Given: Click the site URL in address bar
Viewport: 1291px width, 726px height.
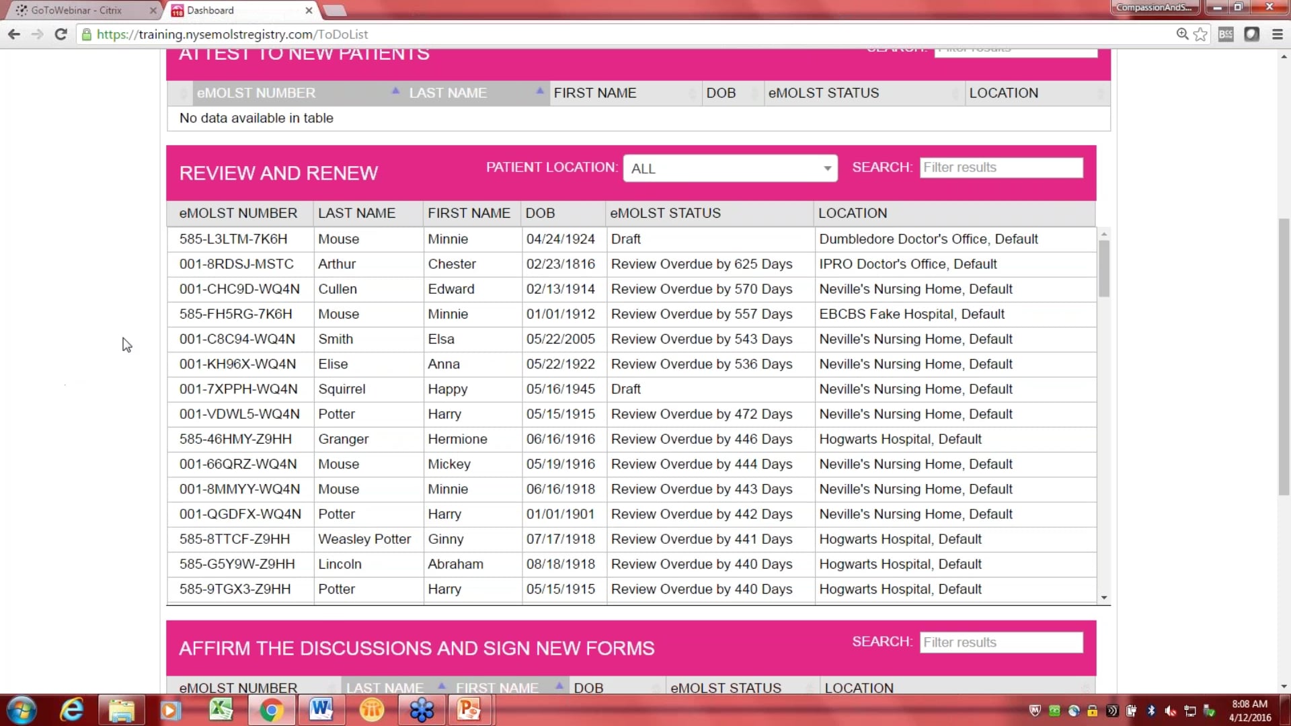Looking at the screenshot, I should coord(232,34).
